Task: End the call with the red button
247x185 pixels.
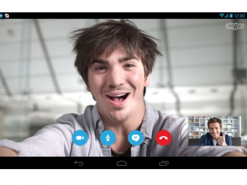Action: (x=164, y=138)
